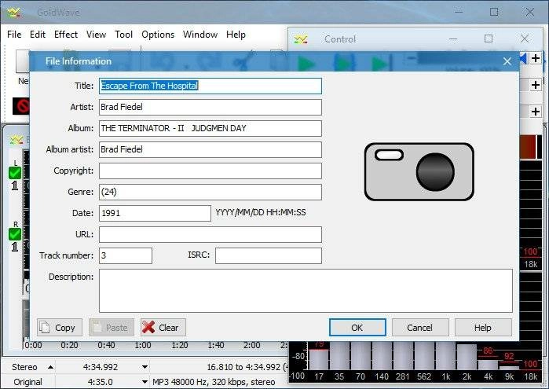
Task: Click the Control window title icon
Action: tap(301, 39)
